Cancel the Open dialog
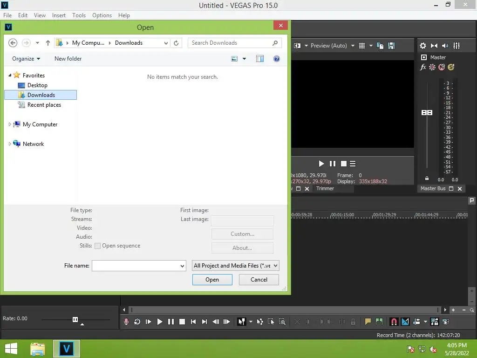This screenshot has height=358, width=477. coord(259,280)
